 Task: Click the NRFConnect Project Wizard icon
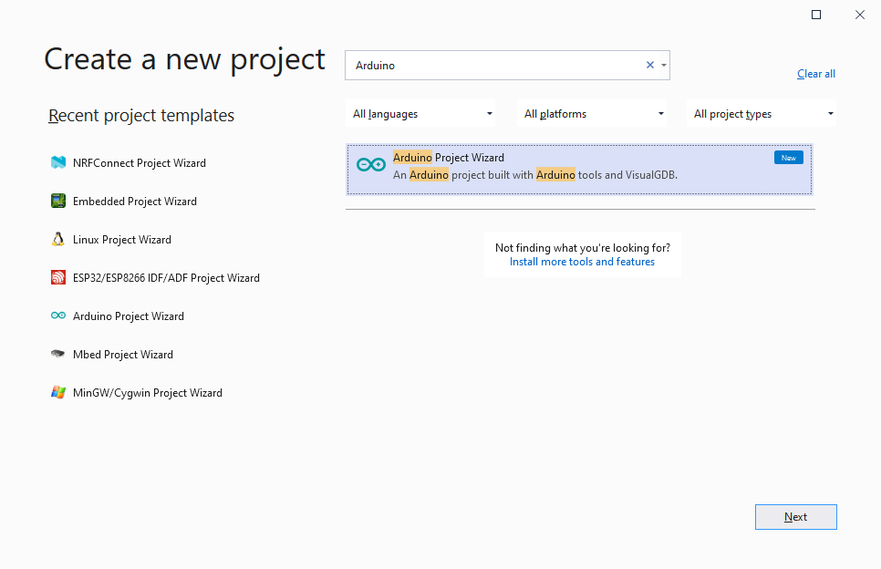(58, 163)
